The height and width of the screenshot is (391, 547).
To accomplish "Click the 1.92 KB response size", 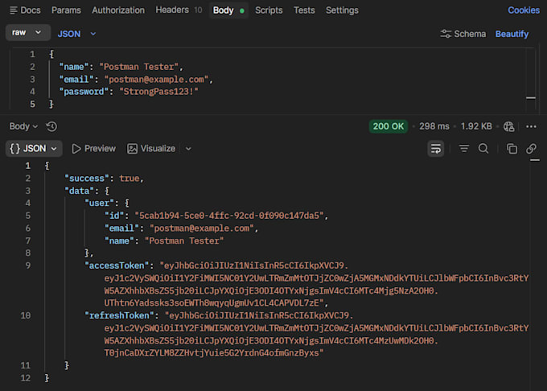I will click(476, 126).
